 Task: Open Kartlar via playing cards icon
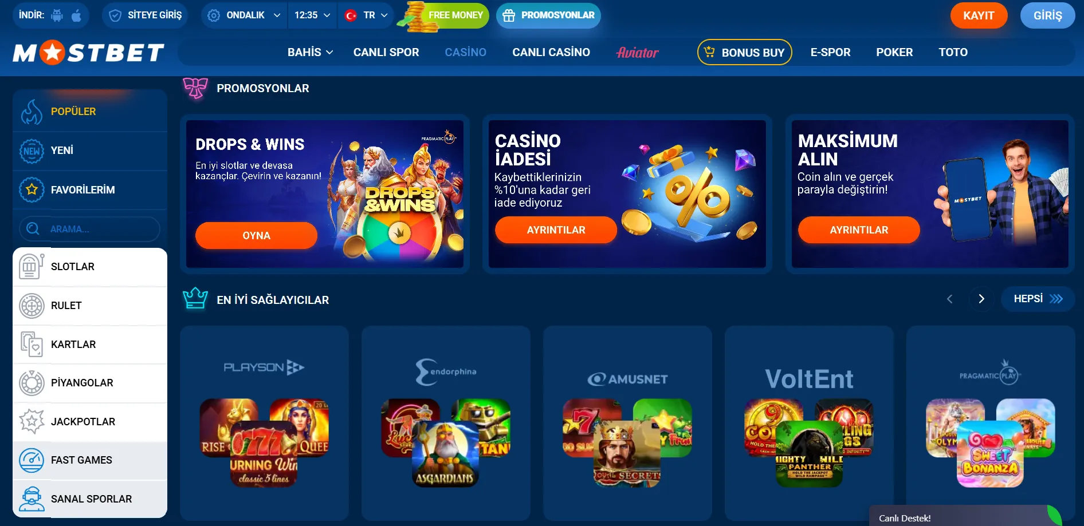pos(32,345)
